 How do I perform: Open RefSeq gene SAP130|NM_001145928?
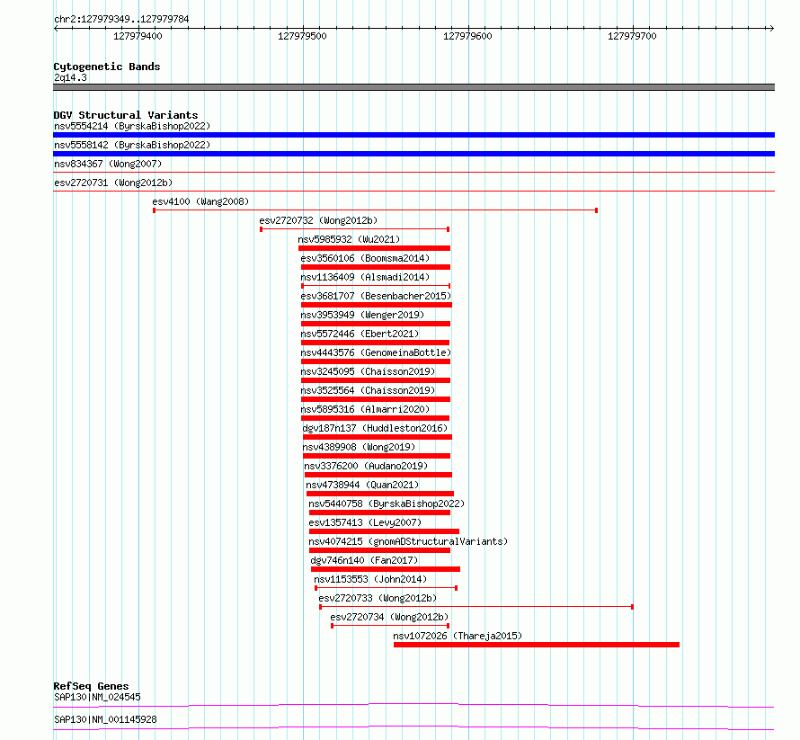click(105, 719)
